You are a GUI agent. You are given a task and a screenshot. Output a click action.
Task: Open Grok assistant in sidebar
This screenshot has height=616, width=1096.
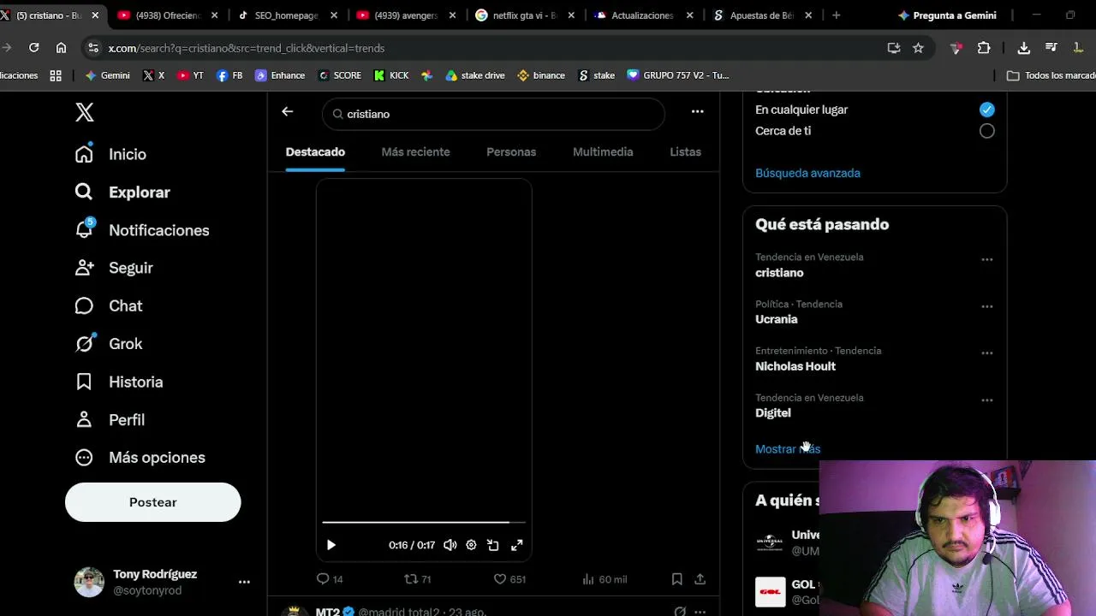[109, 344]
